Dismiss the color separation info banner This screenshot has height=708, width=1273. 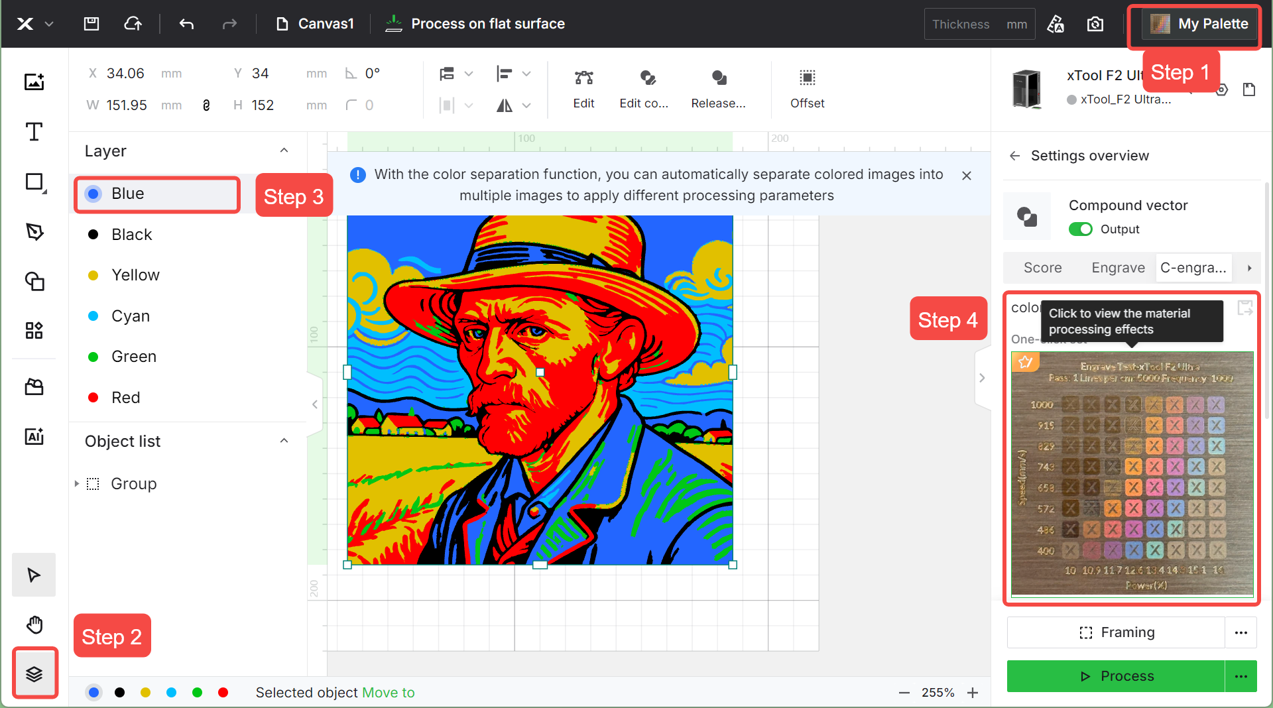coord(967,176)
